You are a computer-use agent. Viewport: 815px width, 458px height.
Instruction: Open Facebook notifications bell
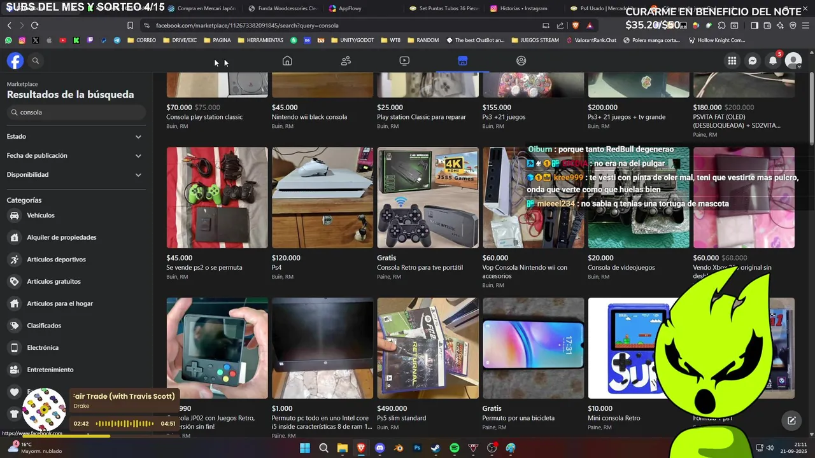point(773,60)
